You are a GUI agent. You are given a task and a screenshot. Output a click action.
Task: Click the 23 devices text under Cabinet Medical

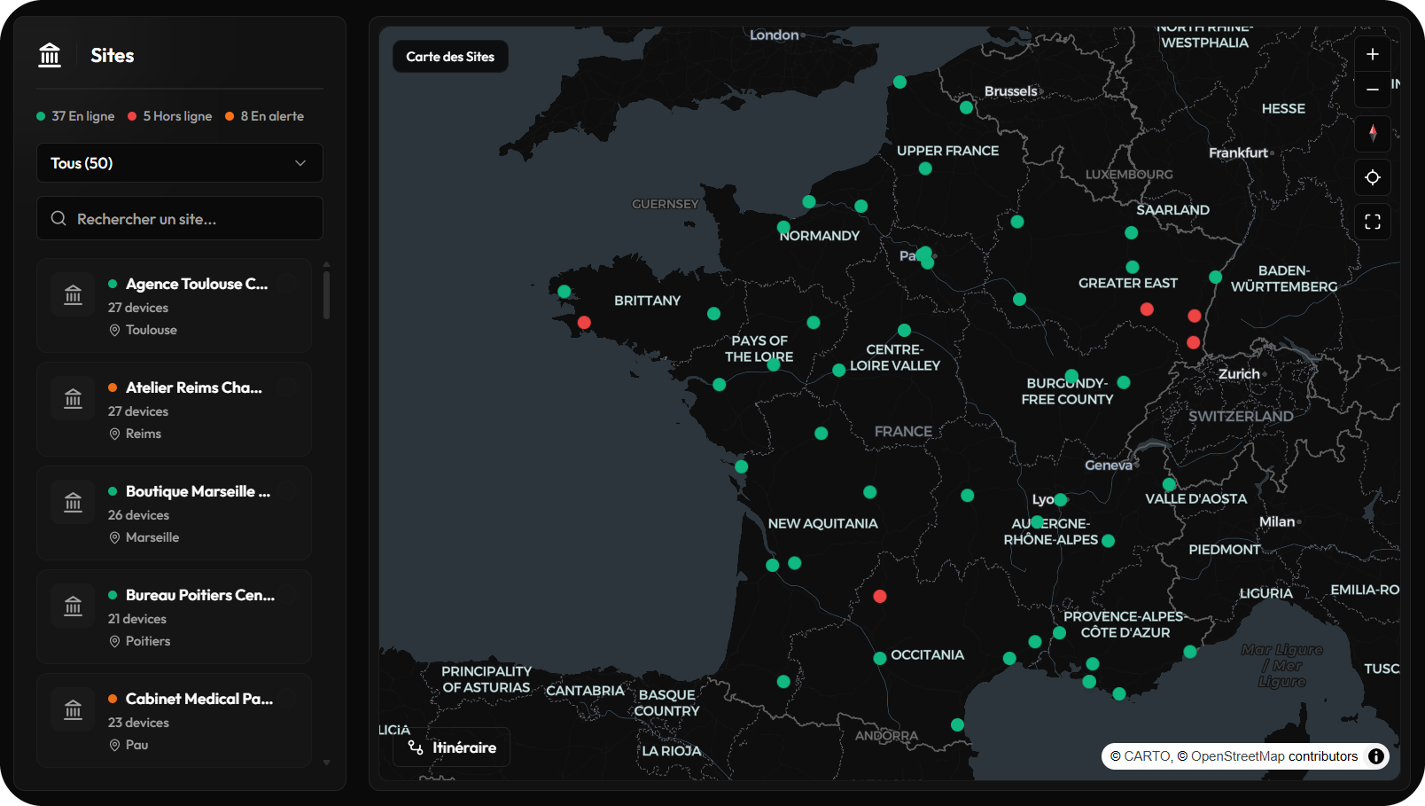[138, 723]
